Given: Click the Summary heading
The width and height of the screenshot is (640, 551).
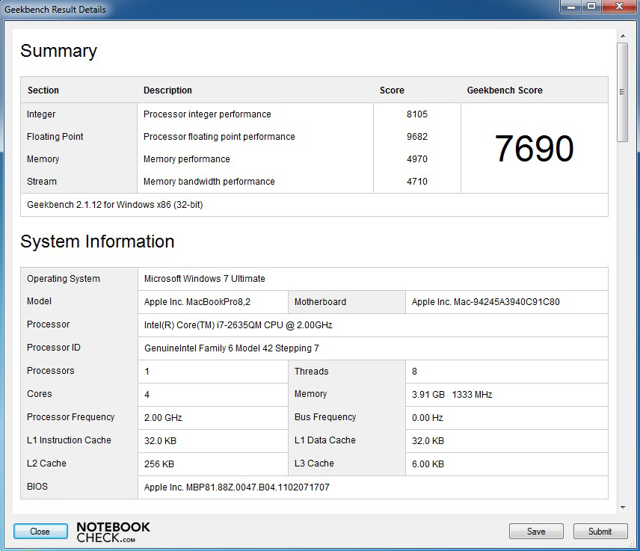Looking at the screenshot, I should pyautogui.click(x=58, y=51).
